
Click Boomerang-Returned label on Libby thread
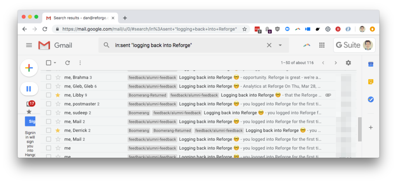click(147, 95)
